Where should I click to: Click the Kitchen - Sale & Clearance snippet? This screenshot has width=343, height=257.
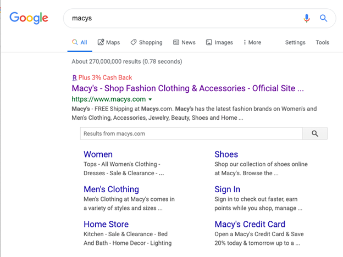pyautogui.click(x=128, y=239)
